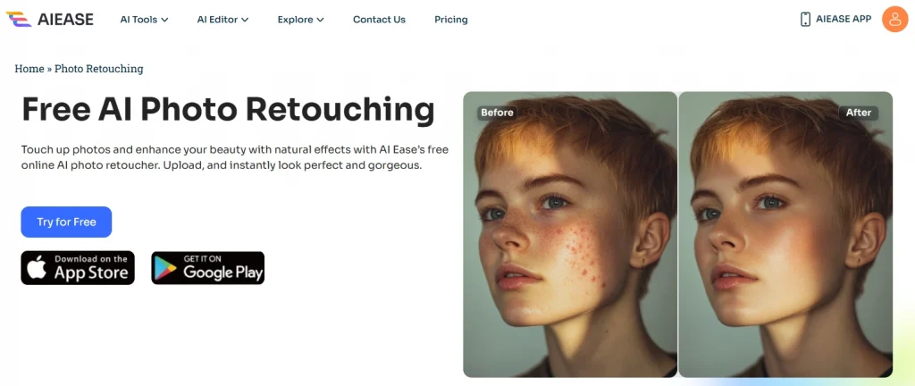Click the Apple logo on App Store badge

pos(37,268)
